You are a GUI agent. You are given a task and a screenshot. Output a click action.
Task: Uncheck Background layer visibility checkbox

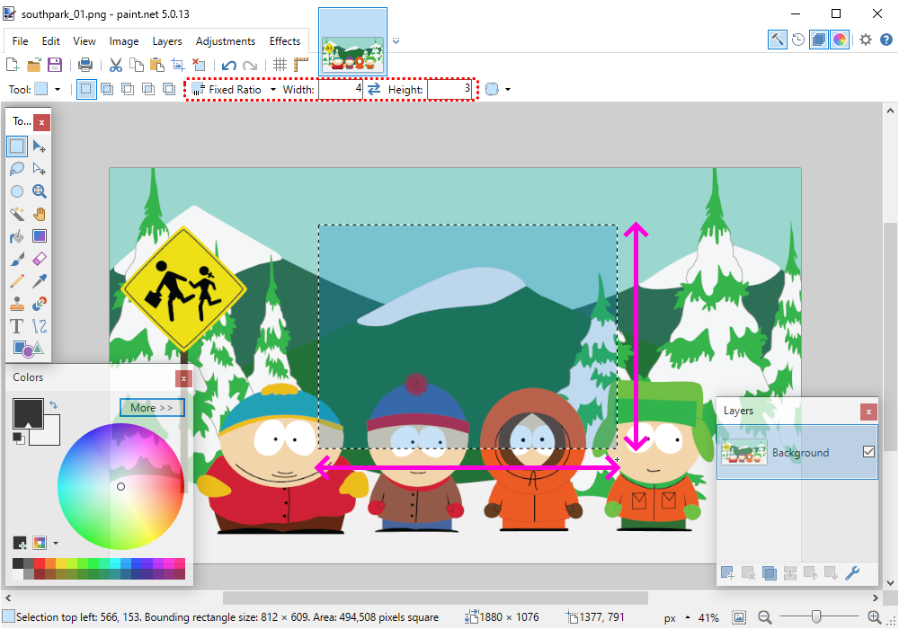click(x=868, y=452)
